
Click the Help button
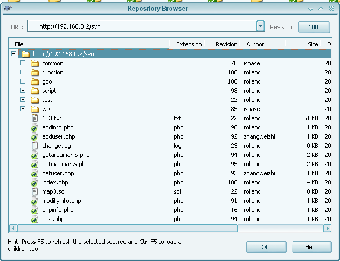[311, 247]
